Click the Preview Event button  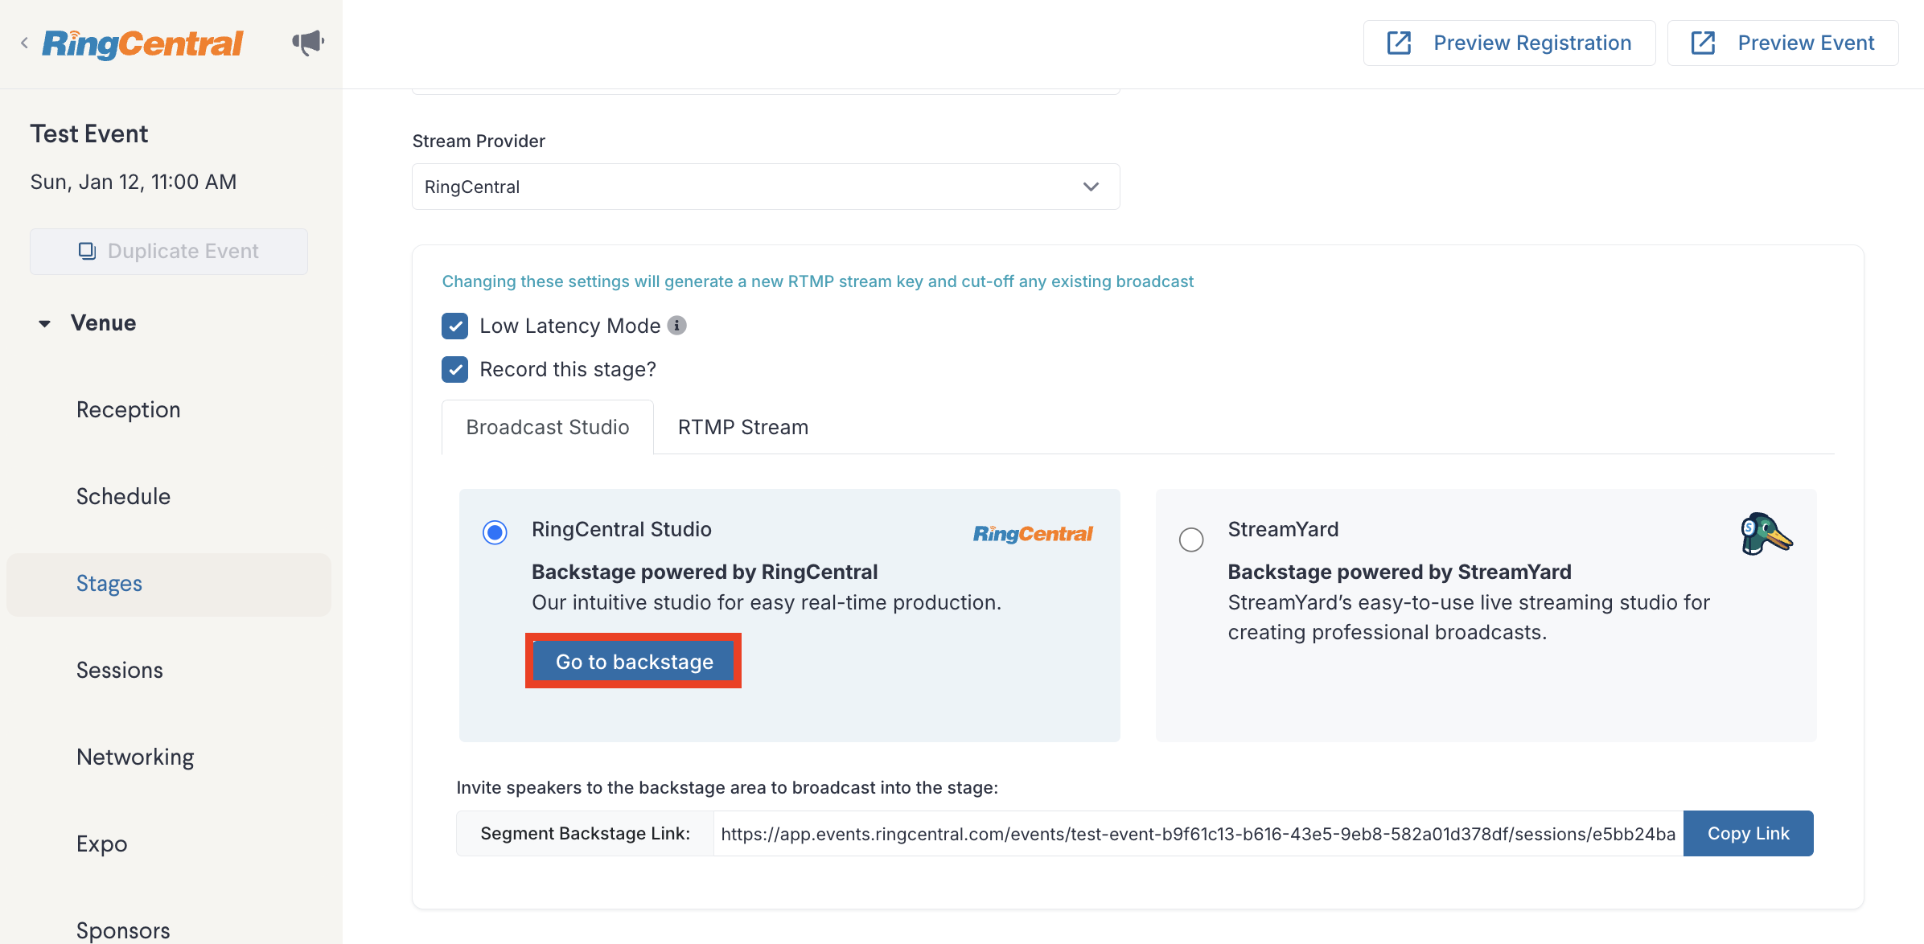1782,43
